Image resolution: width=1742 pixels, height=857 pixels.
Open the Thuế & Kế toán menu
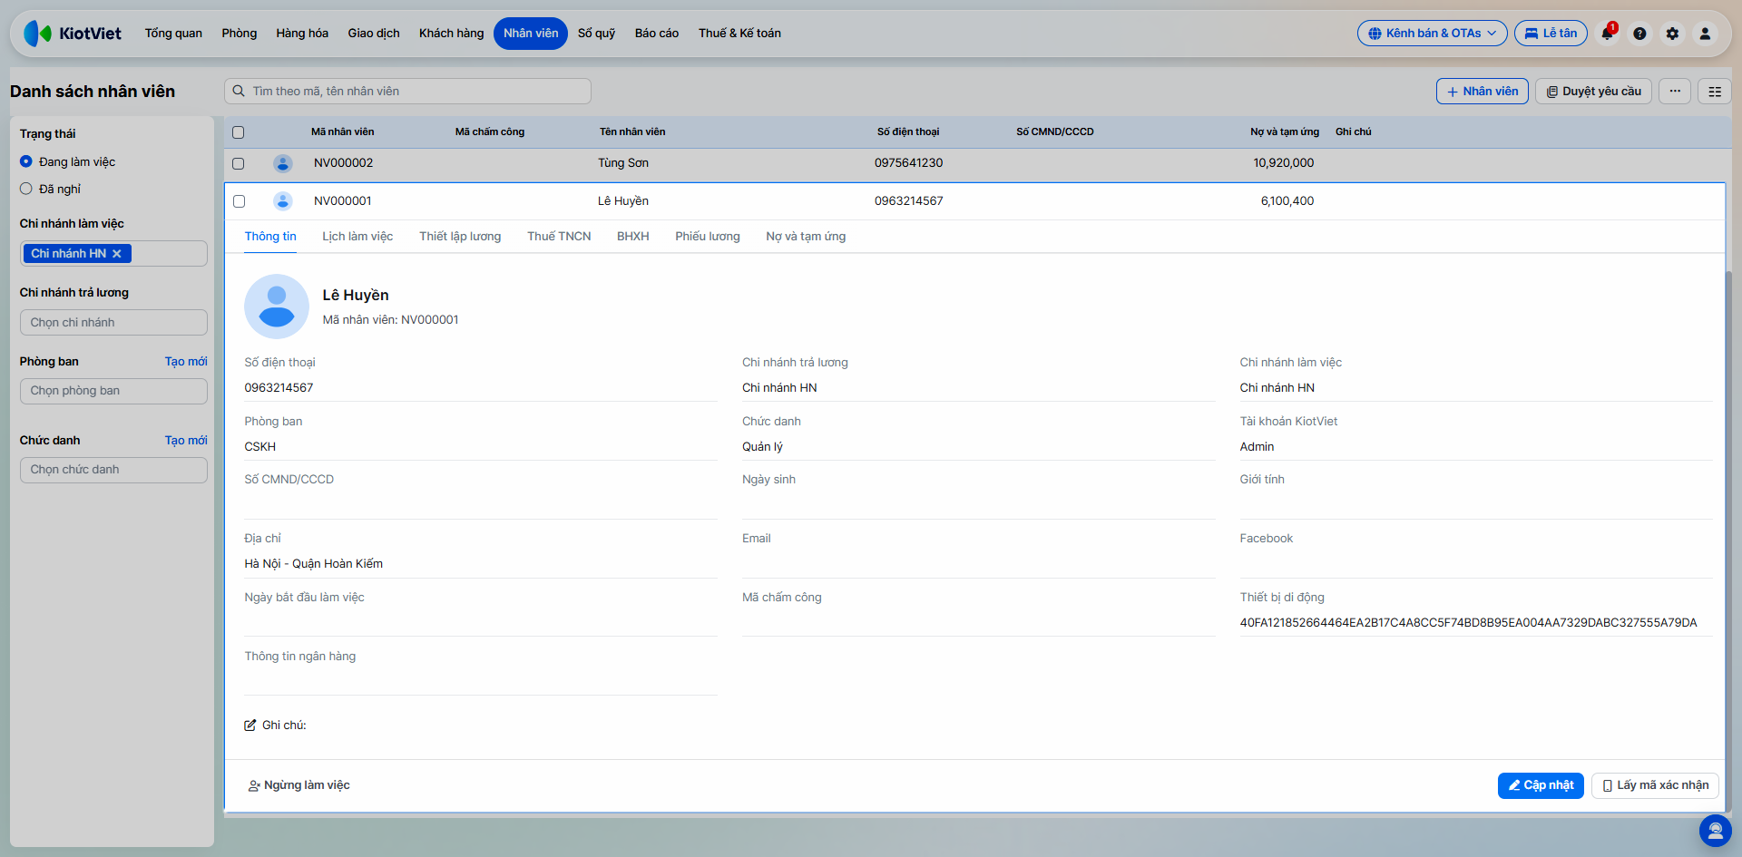click(739, 34)
